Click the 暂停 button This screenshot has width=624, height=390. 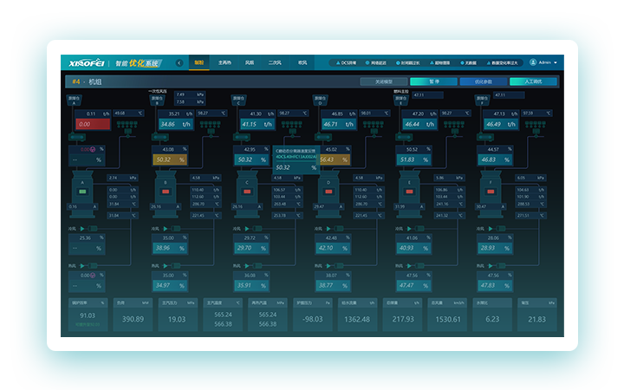[434, 81]
